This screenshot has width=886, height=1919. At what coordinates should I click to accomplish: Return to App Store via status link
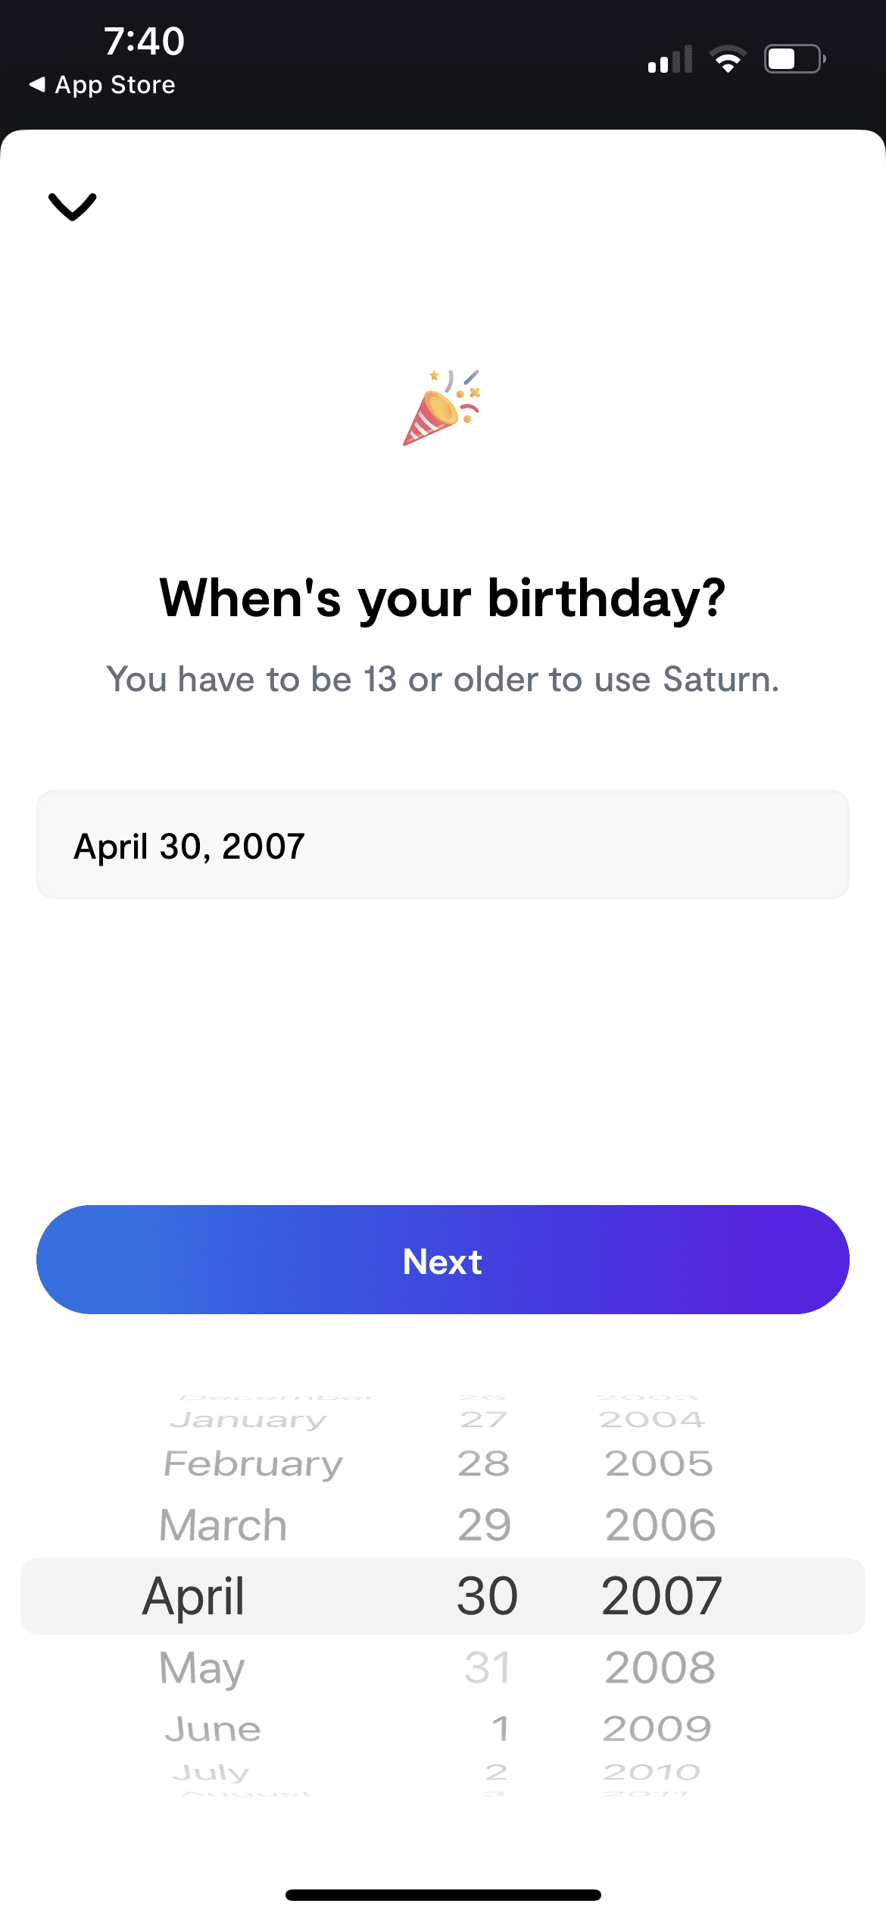(x=114, y=85)
